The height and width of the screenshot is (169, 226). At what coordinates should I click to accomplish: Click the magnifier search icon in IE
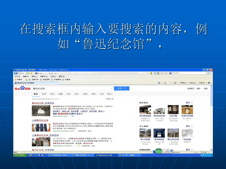pyautogui.click(x=208, y=73)
